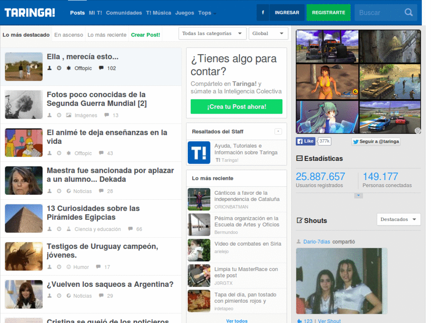Viewport: 431px width, 323px height.
Task: Click the Noticias icon under Maestra fue sancionada
Action: tap(69, 191)
